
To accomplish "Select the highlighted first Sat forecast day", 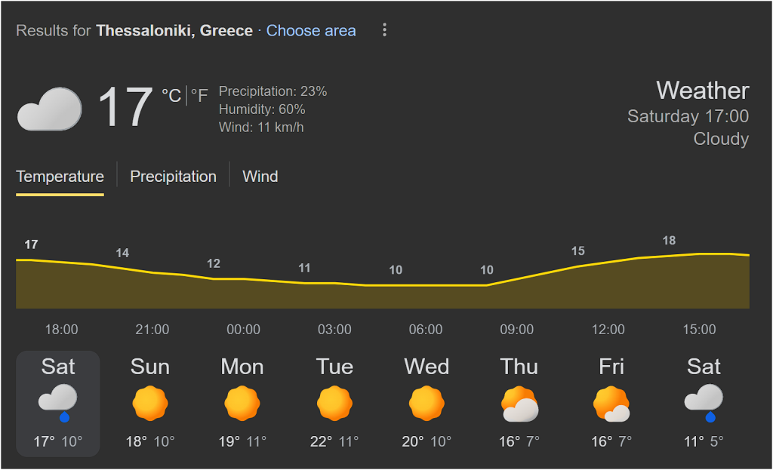I will (x=58, y=404).
